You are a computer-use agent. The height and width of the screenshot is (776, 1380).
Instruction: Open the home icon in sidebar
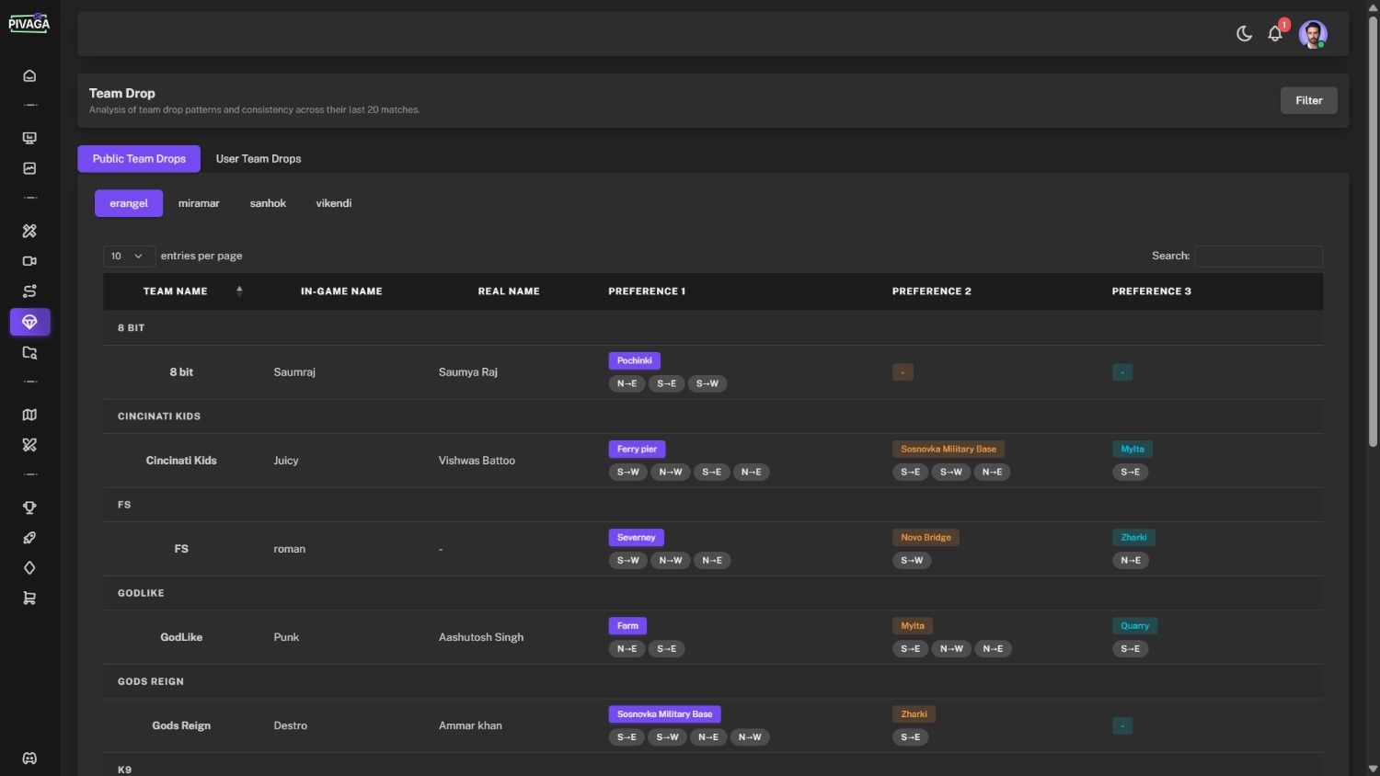click(29, 76)
